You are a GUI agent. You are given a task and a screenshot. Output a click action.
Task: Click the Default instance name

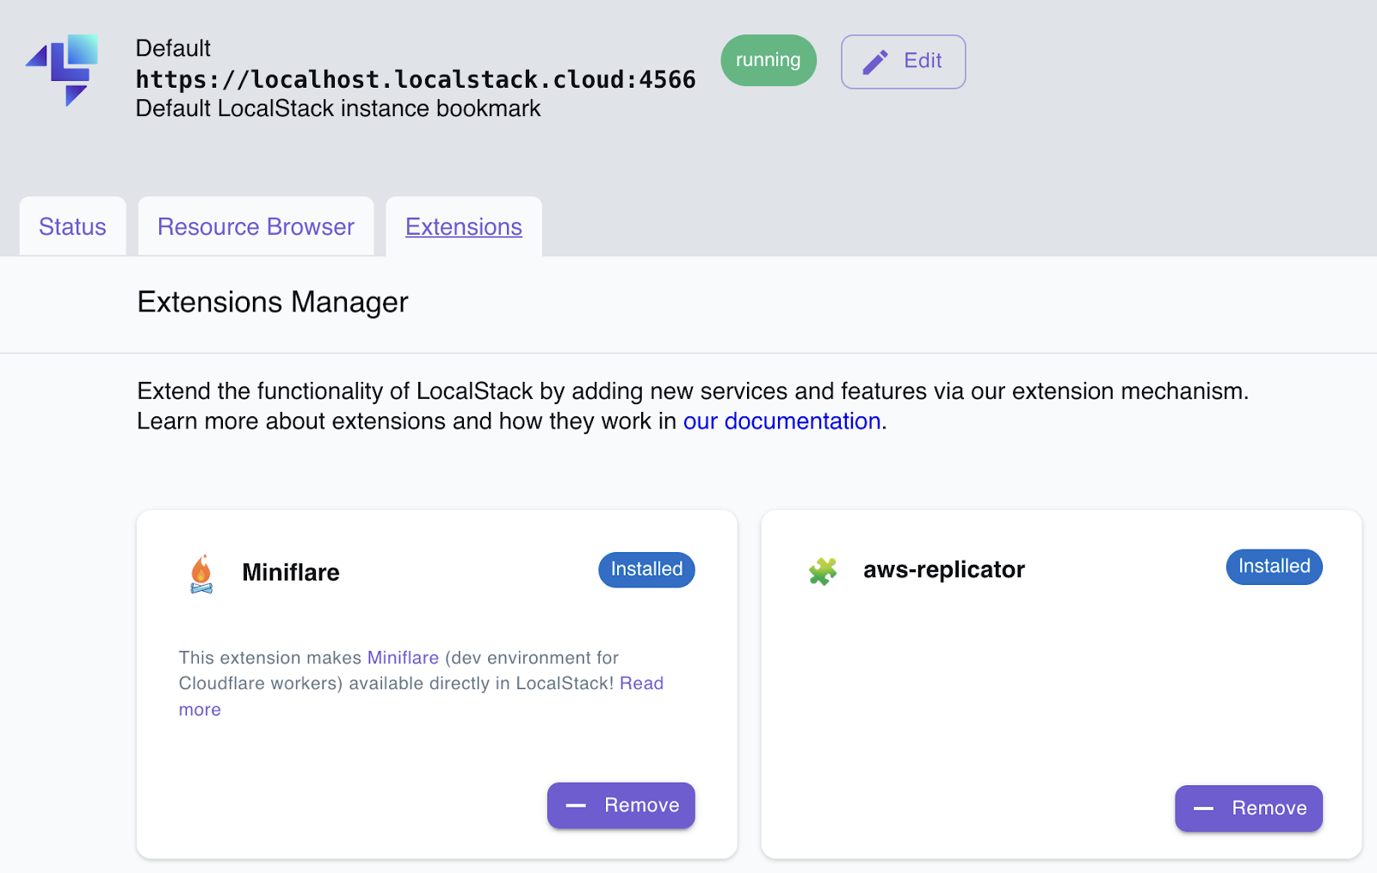(x=173, y=48)
